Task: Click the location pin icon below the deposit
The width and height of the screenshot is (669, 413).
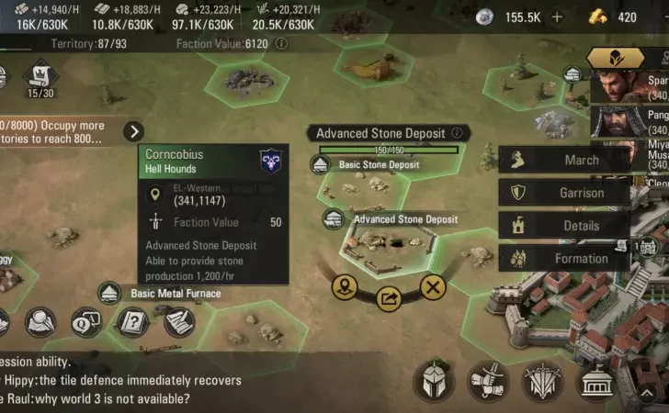Action: (x=345, y=287)
